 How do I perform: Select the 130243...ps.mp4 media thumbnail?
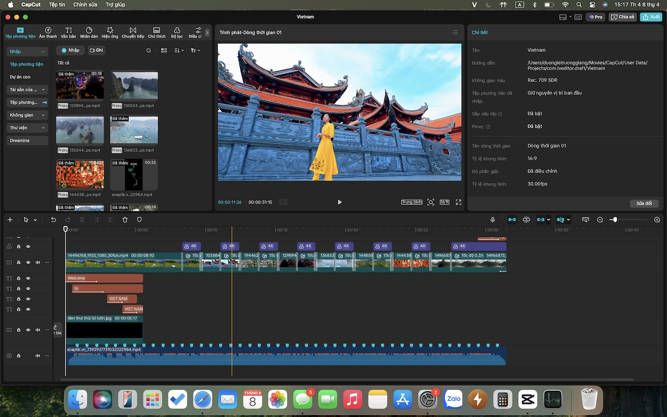pos(134,85)
